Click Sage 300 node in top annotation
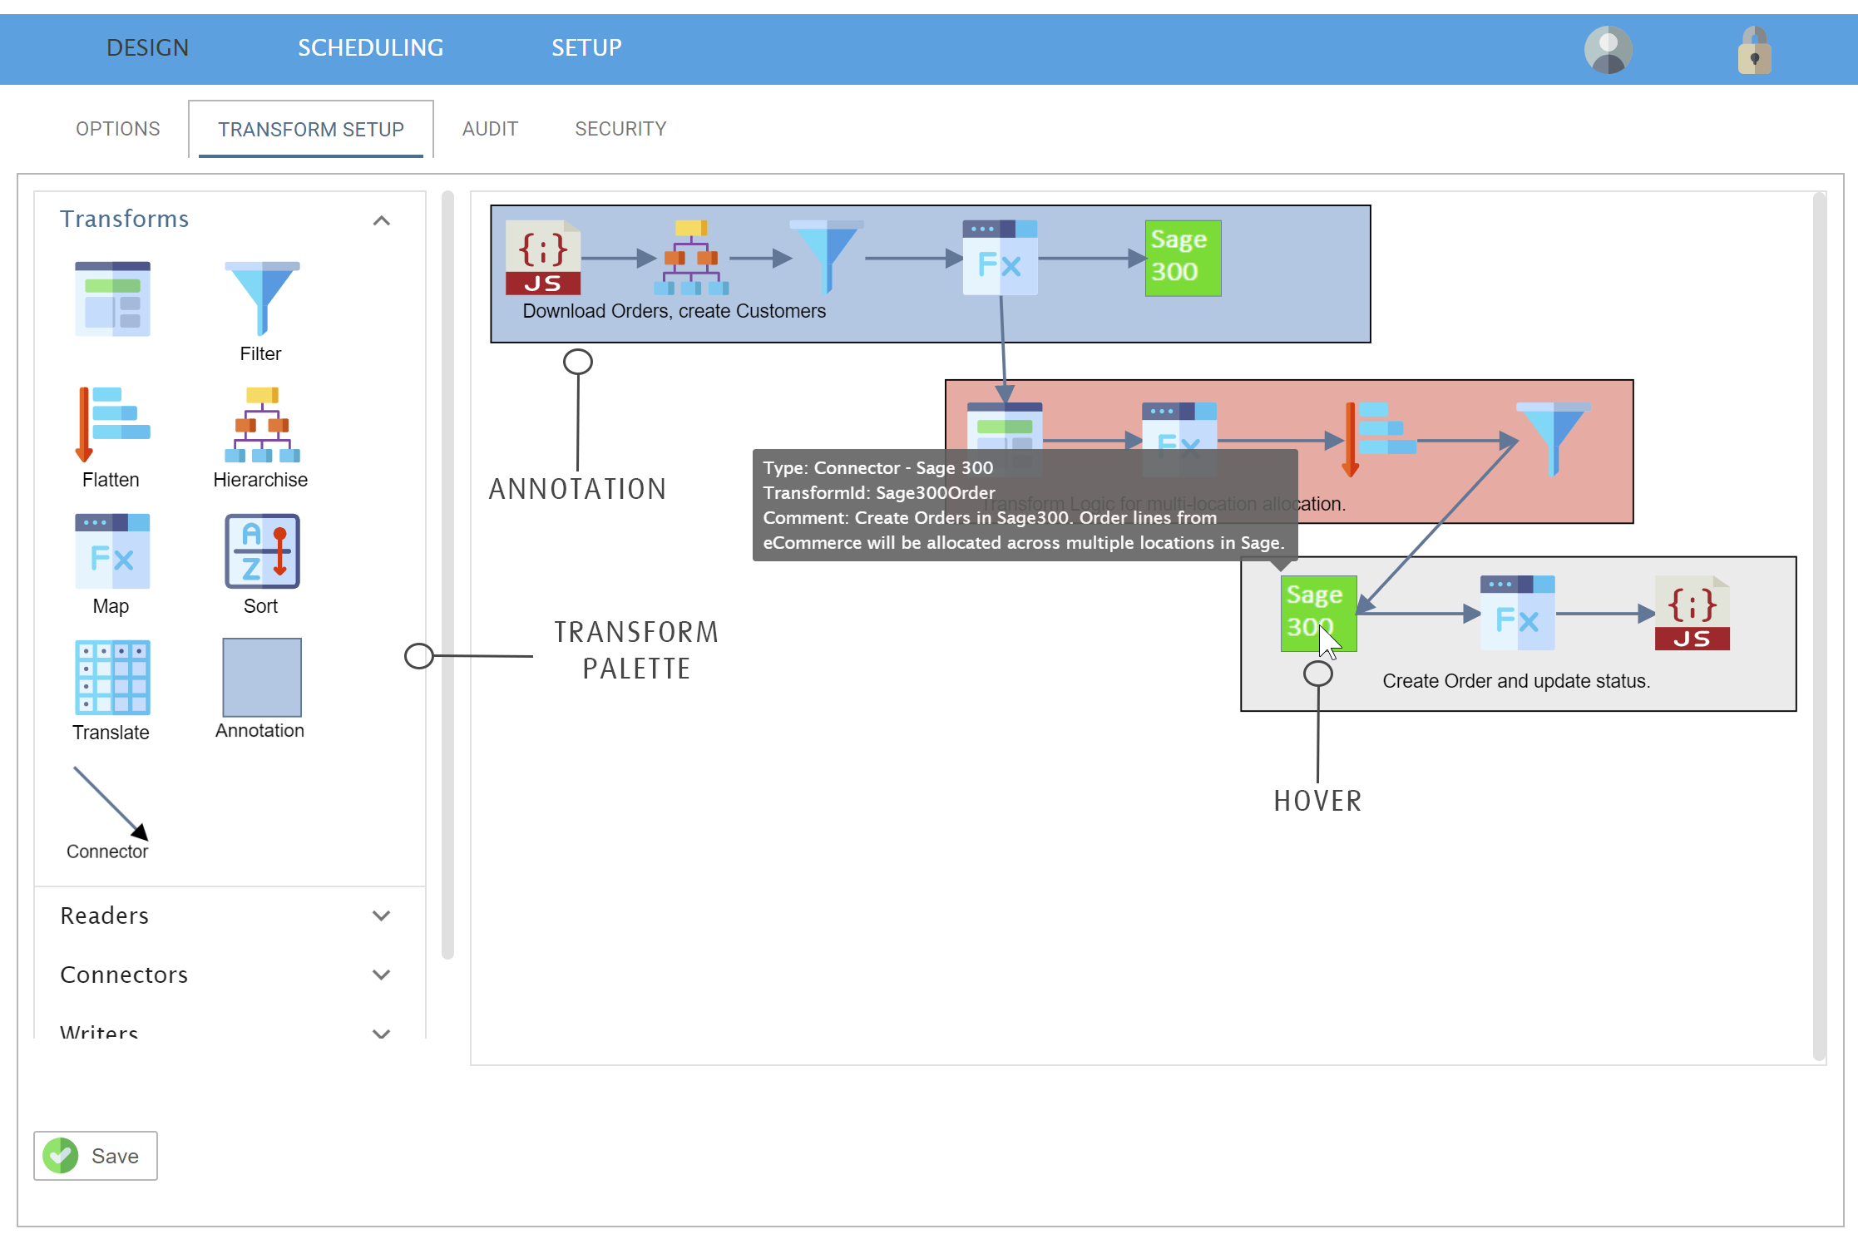The image size is (1858, 1234). 1182,258
